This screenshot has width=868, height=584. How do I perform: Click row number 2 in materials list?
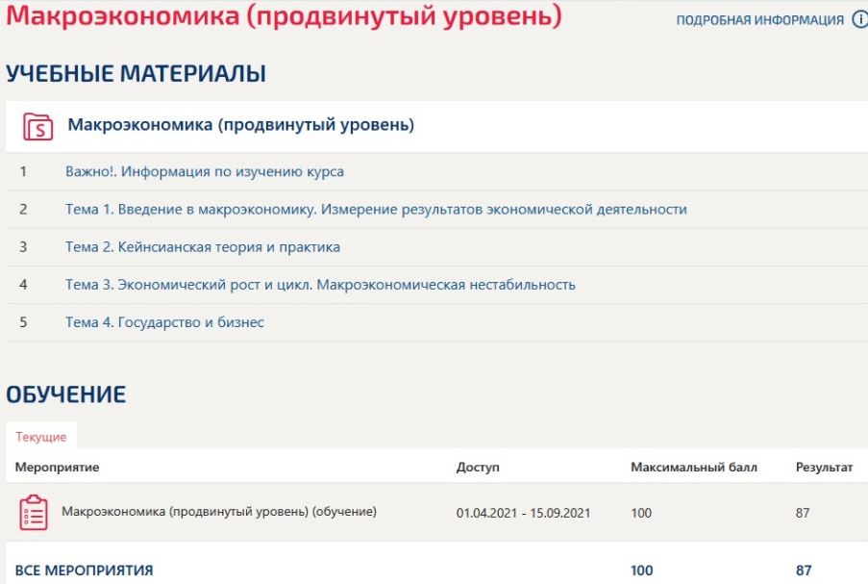[23, 209]
